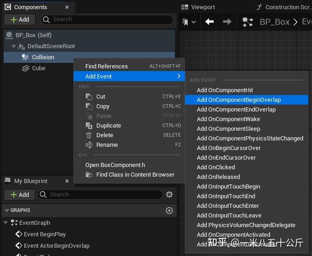Viewport: 312px width, 256px height.
Task: Collapse the DefaultSceneRoot tree node
Action: tap(14, 46)
